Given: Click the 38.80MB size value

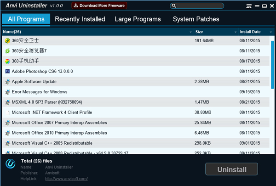Looking at the screenshot, I should pyautogui.click(x=203, y=113).
